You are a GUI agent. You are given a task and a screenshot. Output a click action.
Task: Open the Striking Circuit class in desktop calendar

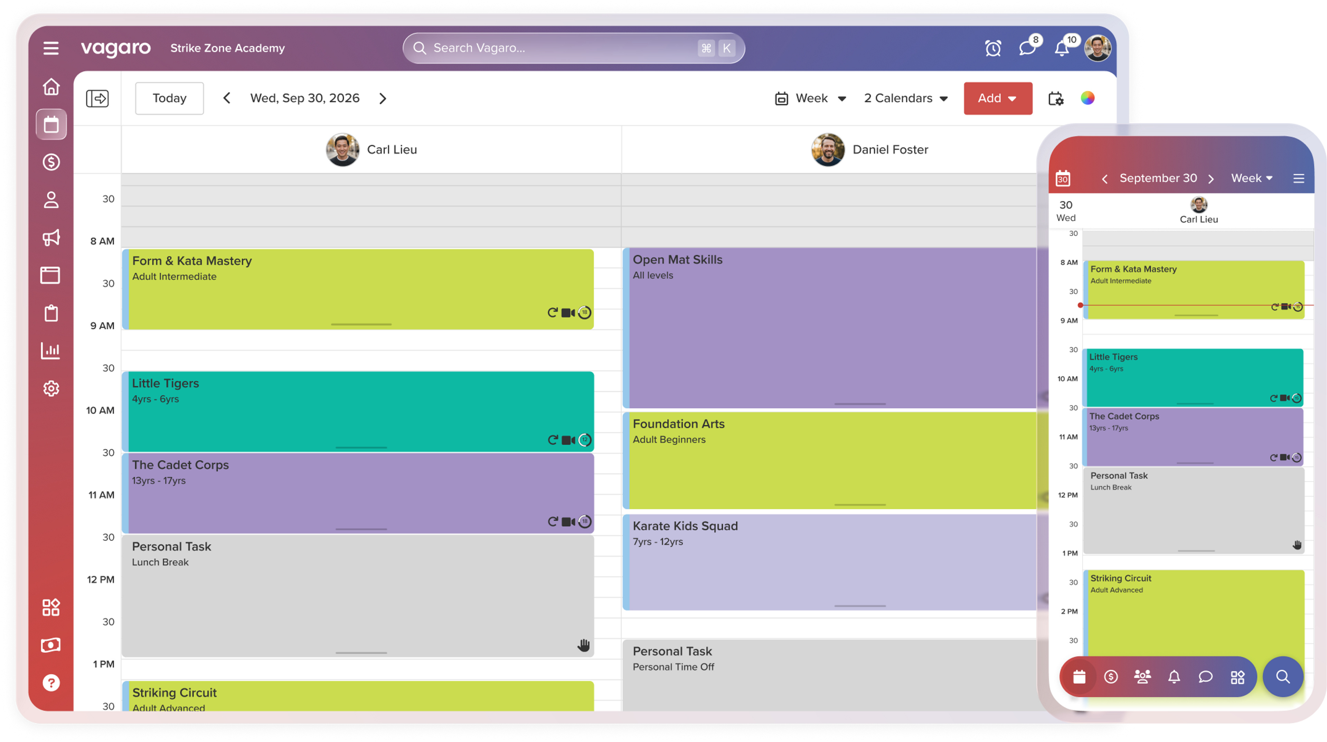(358, 696)
